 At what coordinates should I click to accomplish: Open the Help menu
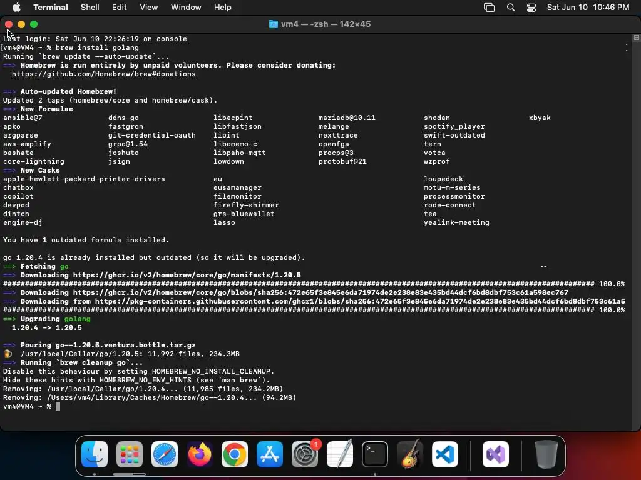pos(223,7)
